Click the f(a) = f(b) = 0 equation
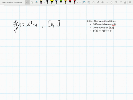The width and height of the screenshot is (133, 100). point(102,31)
